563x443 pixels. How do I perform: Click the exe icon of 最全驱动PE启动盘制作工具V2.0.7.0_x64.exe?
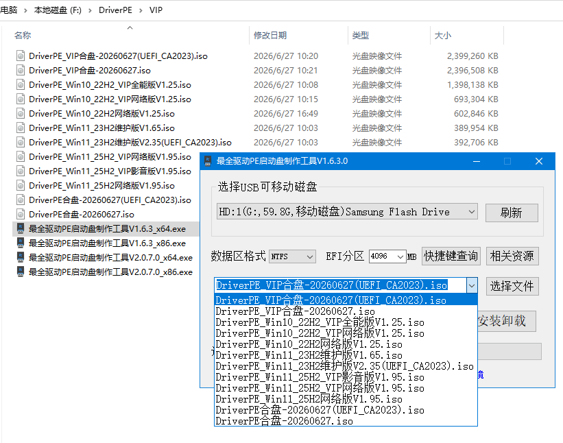pyautogui.click(x=21, y=257)
